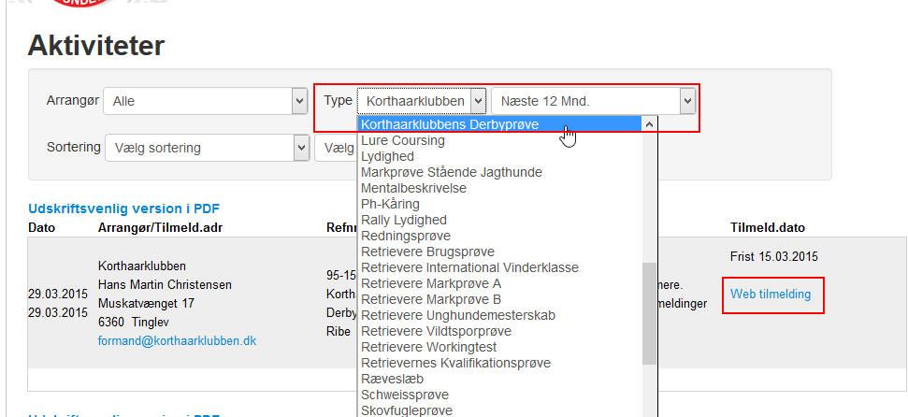The width and height of the screenshot is (908, 417).
Task: Select Retrievere Brugsprøve option
Action: pos(499,252)
